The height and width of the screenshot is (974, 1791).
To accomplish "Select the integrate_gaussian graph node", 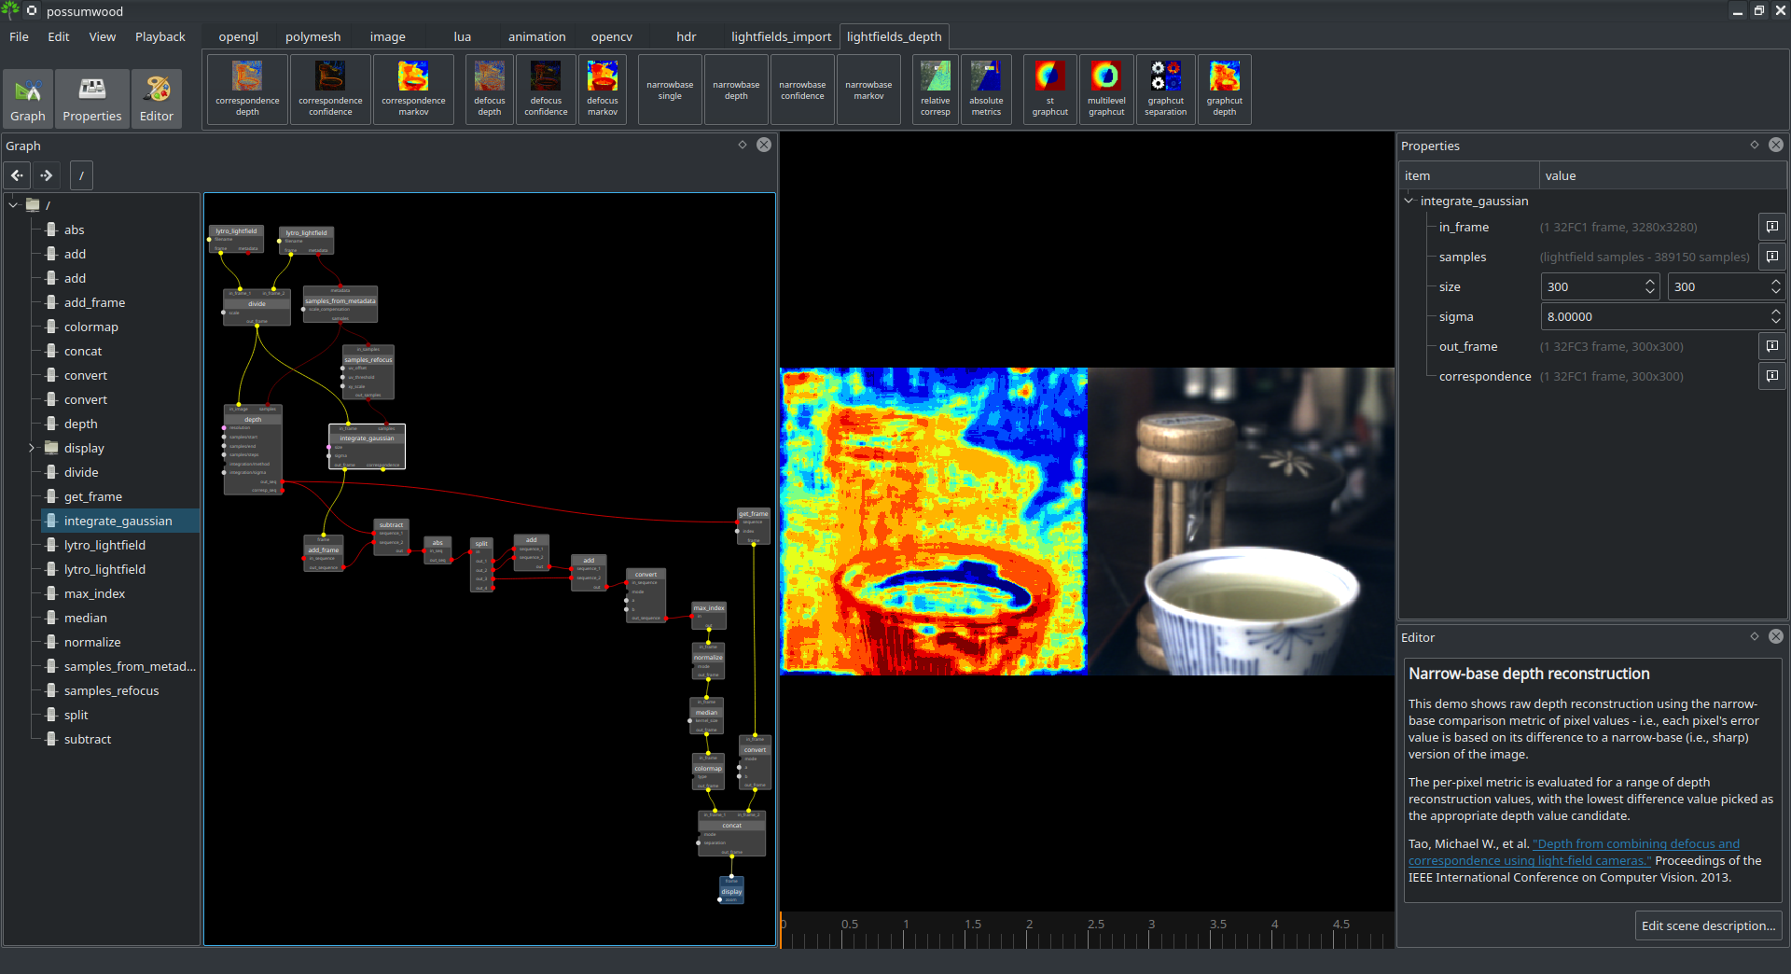I will coord(367,447).
